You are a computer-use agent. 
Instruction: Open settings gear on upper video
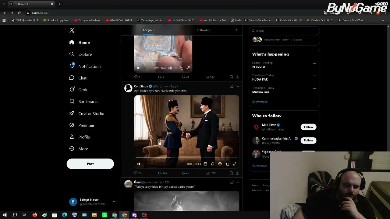[x=176, y=68]
